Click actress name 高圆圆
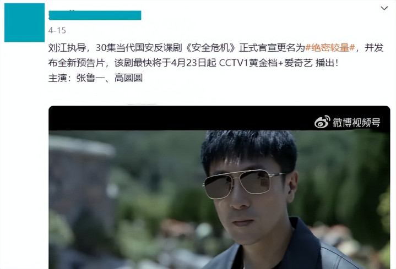This screenshot has height=269, width=396. [x=128, y=78]
